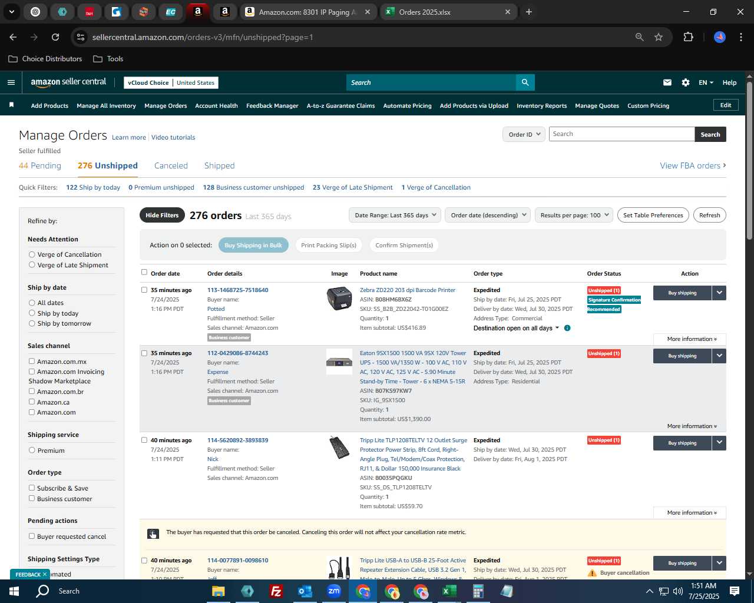Open the Date Range Last 365 days dropdown
Screen dimensions: 754x603
pos(395,215)
